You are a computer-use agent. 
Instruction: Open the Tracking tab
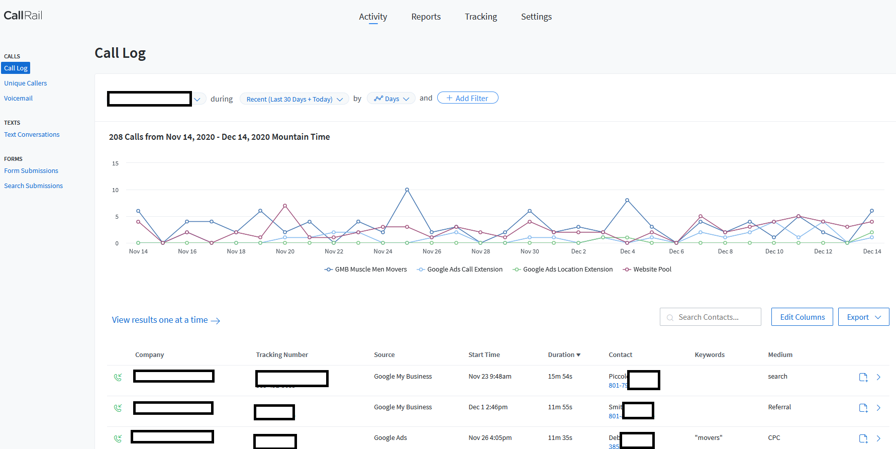[x=480, y=17]
